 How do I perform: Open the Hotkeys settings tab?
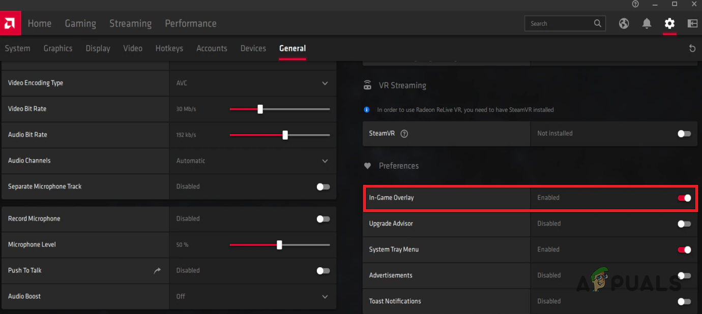coord(169,48)
